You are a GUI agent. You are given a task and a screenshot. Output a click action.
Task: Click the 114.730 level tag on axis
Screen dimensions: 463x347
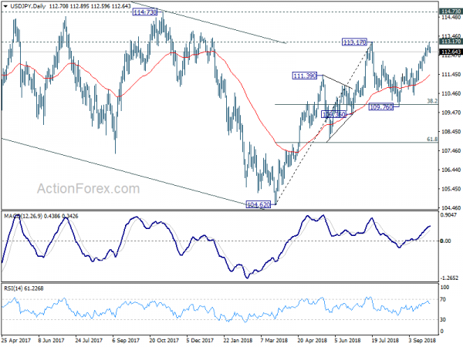(451, 12)
